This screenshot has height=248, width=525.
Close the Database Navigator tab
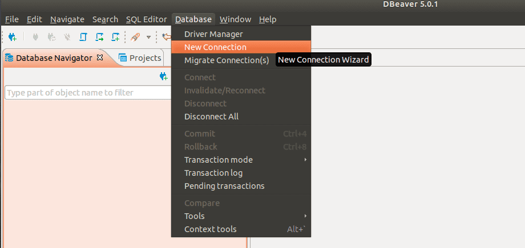(x=99, y=57)
